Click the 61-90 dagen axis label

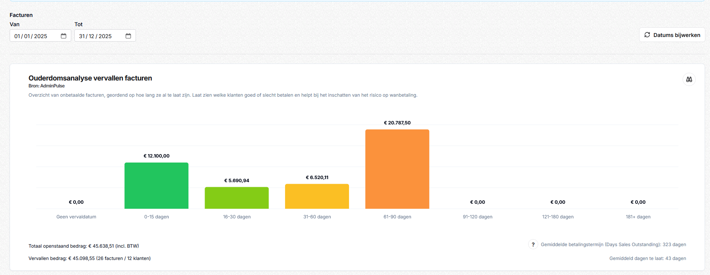(397, 217)
